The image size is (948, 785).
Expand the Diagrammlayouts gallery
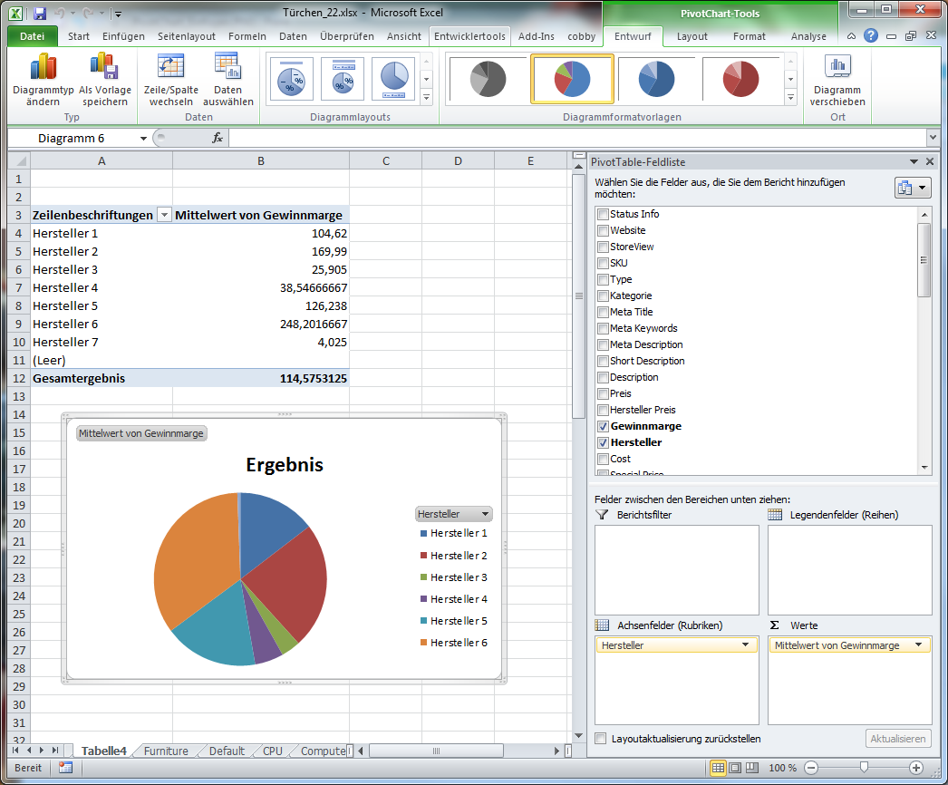click(x=426, y=97)
